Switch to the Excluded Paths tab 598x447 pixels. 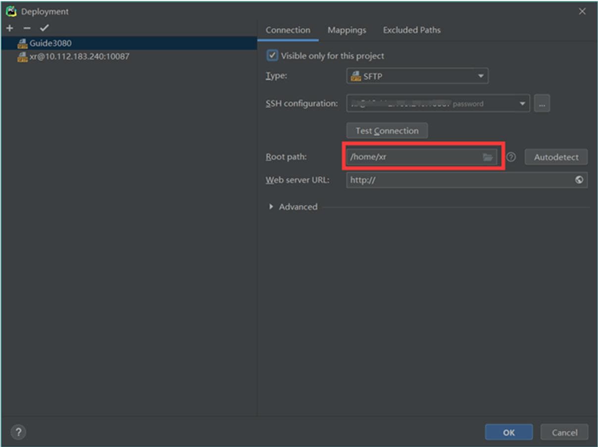tap(411, 30)
